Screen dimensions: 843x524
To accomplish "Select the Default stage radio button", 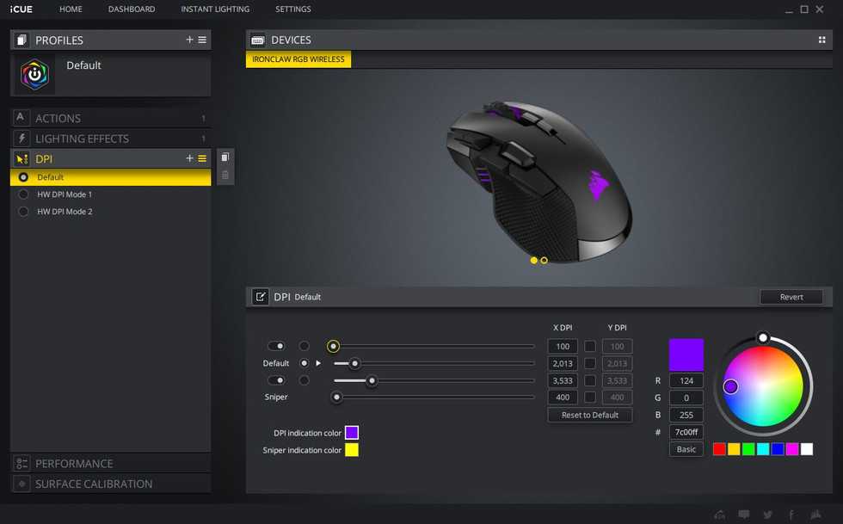I will 305,363.
